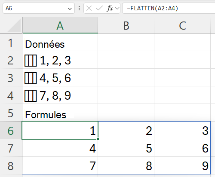
Task: Select row 1 header
Action: pos(11,43)
